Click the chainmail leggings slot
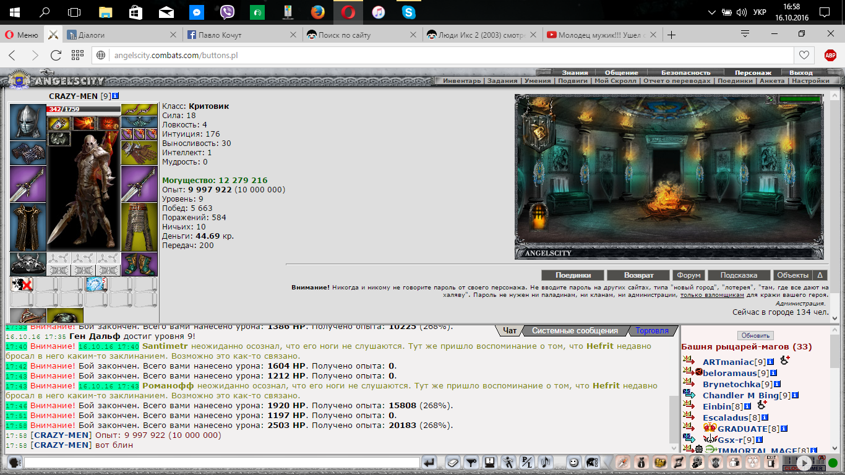Image resolution: width=845 pixels, height=475 pixels. coord(139,227)
